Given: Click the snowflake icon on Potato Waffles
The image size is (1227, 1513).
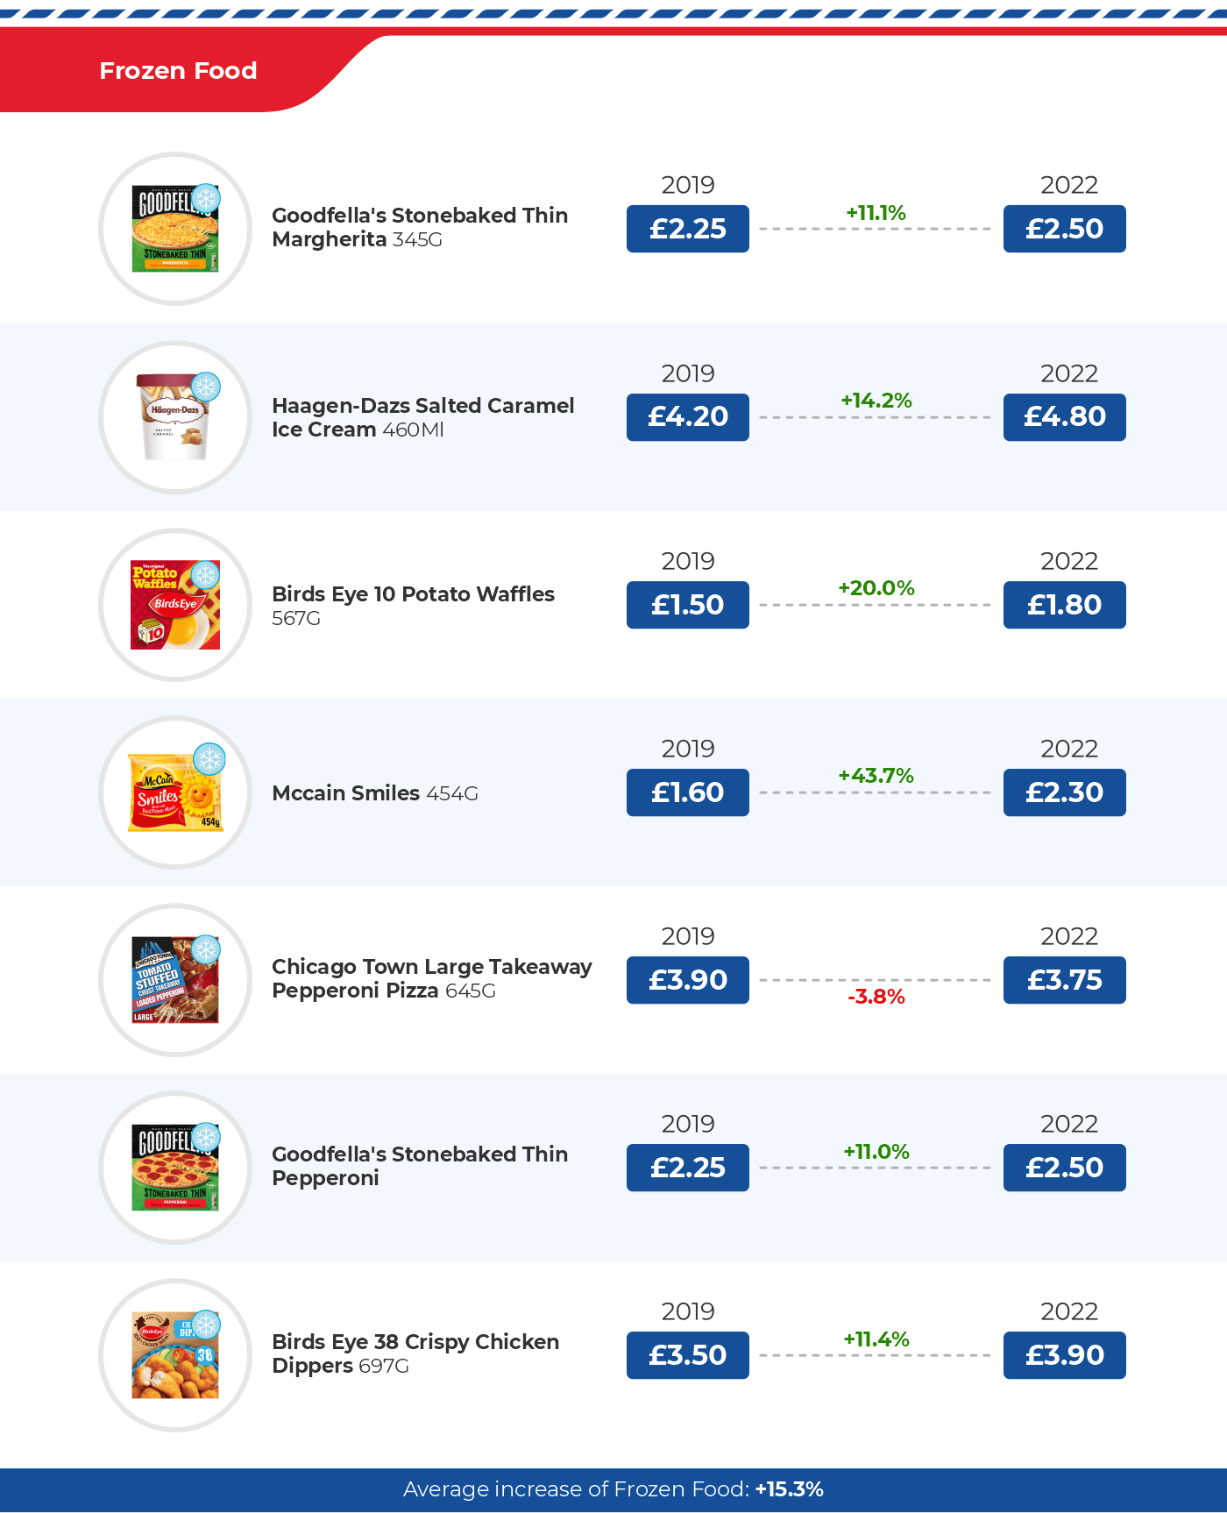Looking at the screenshot, I should [x=205, y=576].
